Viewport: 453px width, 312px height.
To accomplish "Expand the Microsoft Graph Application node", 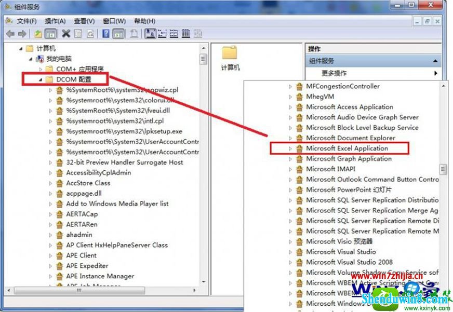I will pyautogui.click(x=290, y=159).
